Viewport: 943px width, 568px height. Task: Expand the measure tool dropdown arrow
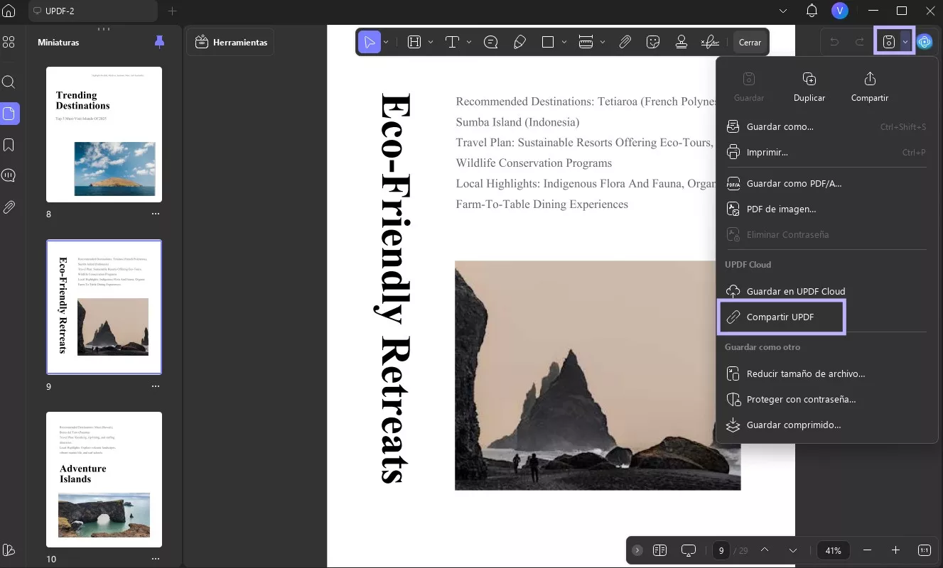pos(603,42)
